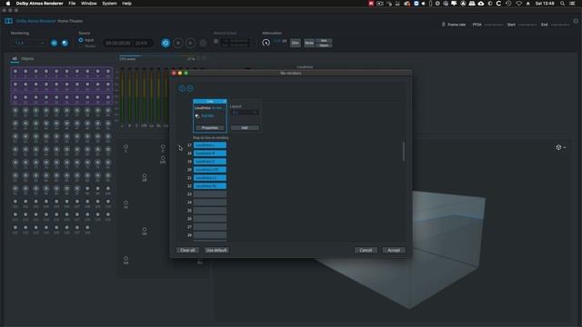Select mapped channel slot 22
This screenshot has height=327, width=582.
click(210, 185)
